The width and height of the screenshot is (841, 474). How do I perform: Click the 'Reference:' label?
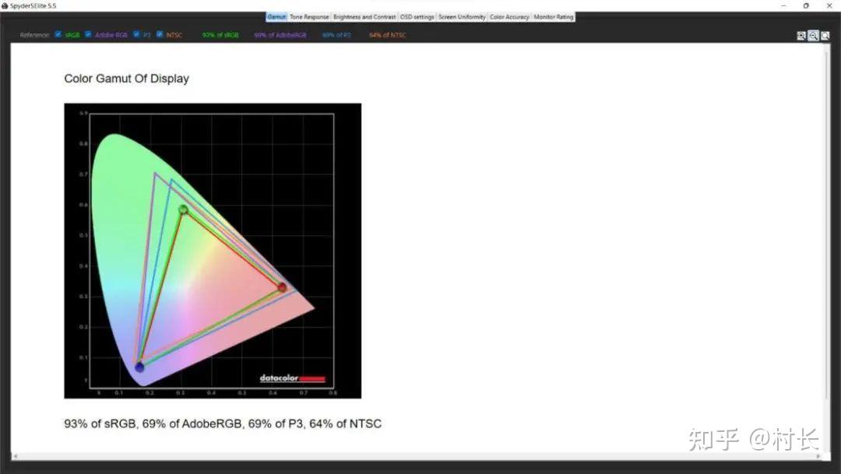pyautogui.click(x=34, y=35)
